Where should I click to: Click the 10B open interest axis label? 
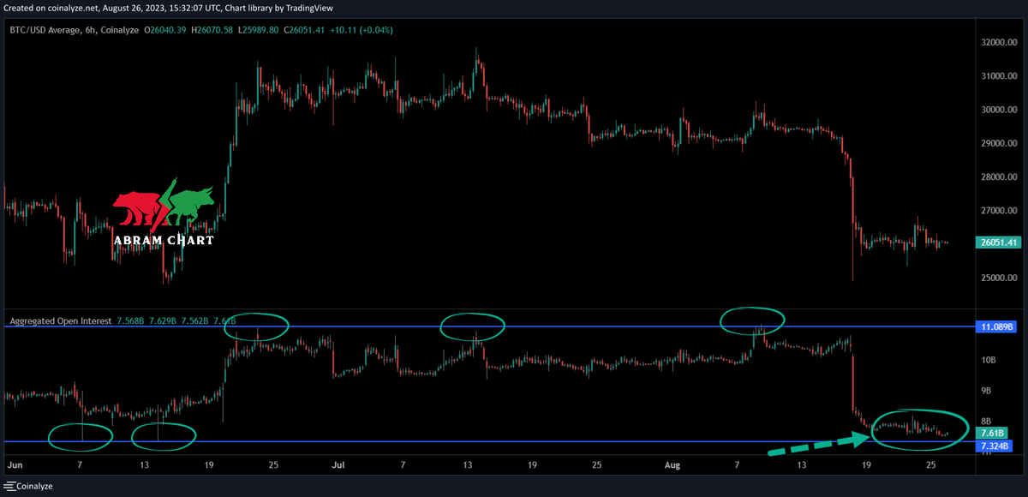tap(988, 360)
